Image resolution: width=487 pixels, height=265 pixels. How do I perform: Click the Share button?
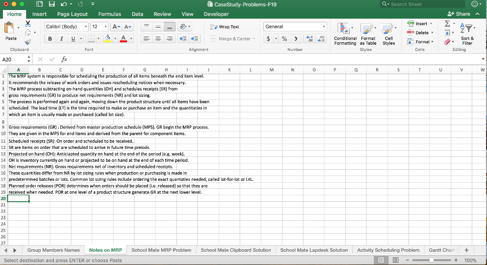point(459,14)
